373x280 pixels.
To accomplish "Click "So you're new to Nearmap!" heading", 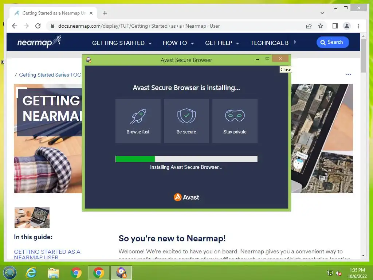I will pos(172,238).
